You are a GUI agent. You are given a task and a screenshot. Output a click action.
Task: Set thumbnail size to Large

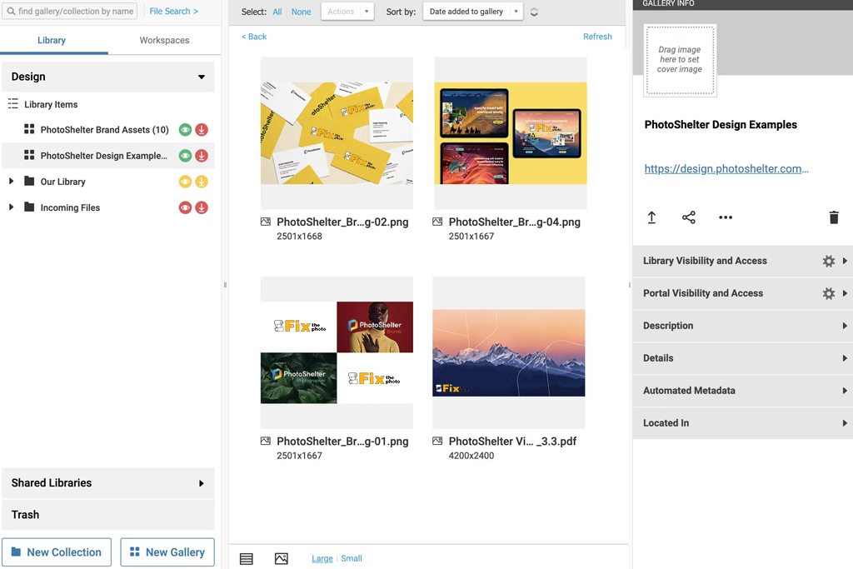[x=322, y=559]
